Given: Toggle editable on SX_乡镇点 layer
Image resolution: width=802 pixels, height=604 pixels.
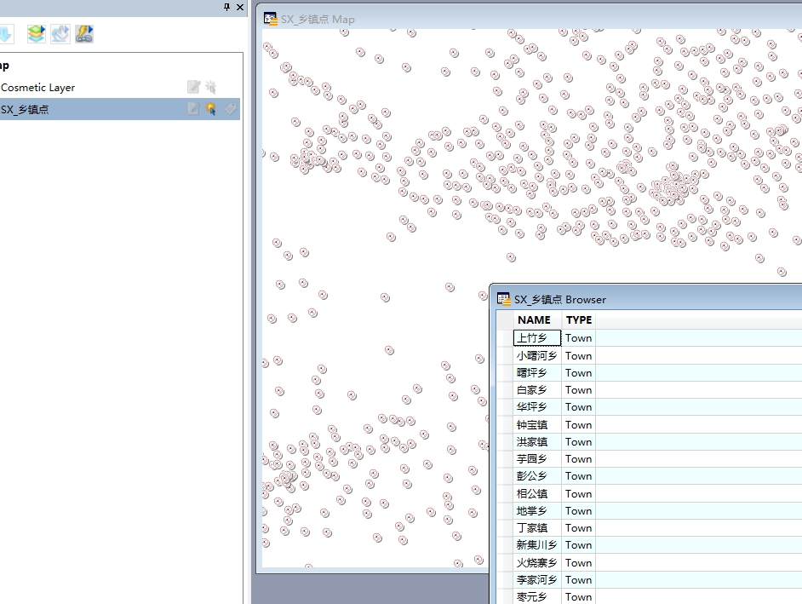Looking at the screenshot, I should coord(193,109).
